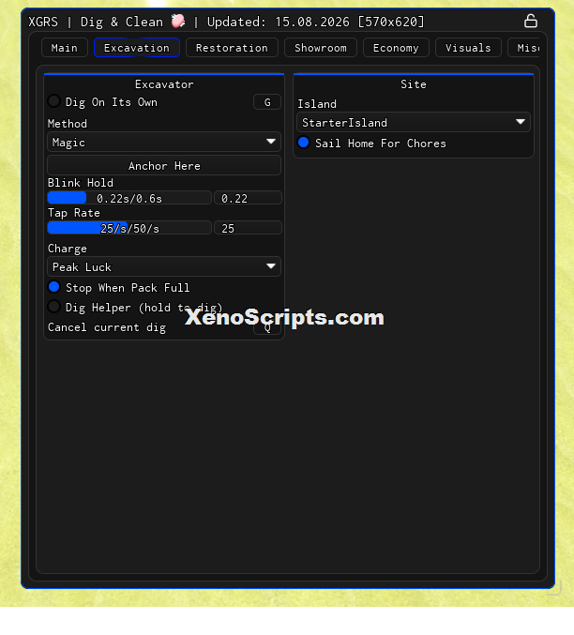Open the Main tab

tap(65, 48)
